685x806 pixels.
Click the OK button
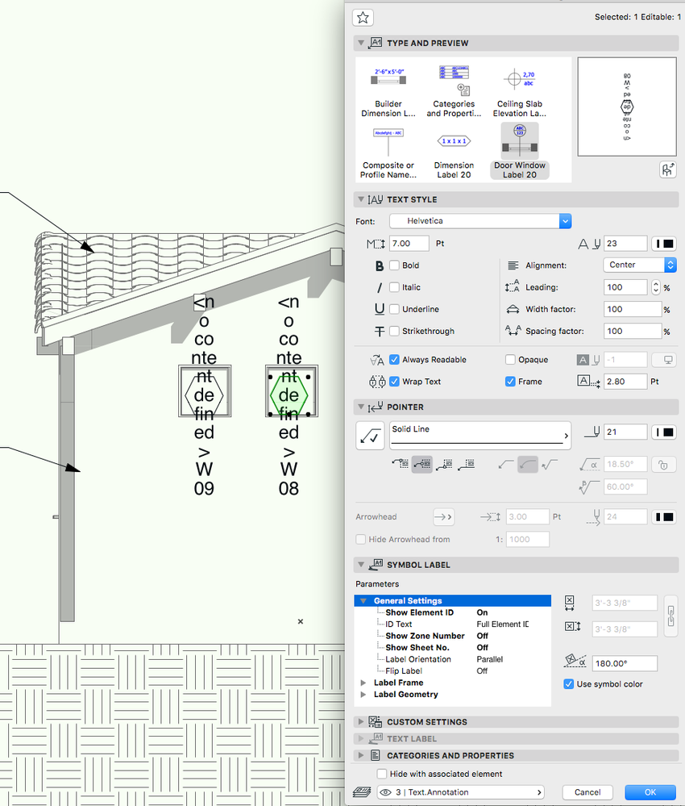click(x=650, y=792)
